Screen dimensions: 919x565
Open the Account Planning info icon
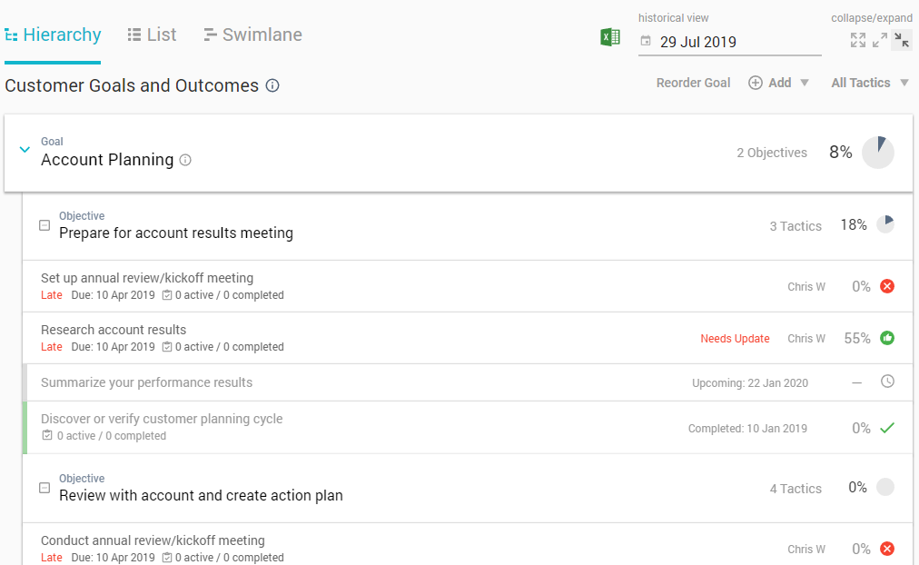(185, 160)
